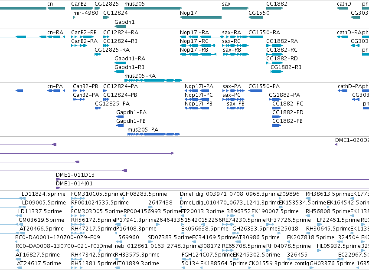This screenshot has height=270, width=369.
Task: Click EST RH56808.5prime
Action: click(x=328, y=211)
